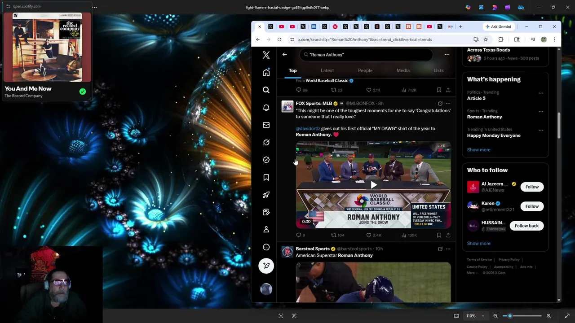Expand the footer More link
Image resolution: width=575 pixels, height=323 pixels.
472,273
